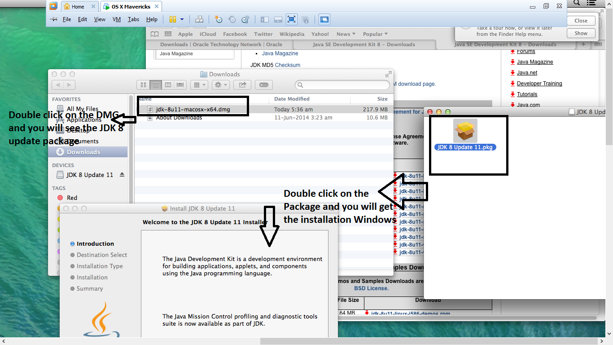Open the Wikipedia bookmark in Safari

(x=292, y=34)
